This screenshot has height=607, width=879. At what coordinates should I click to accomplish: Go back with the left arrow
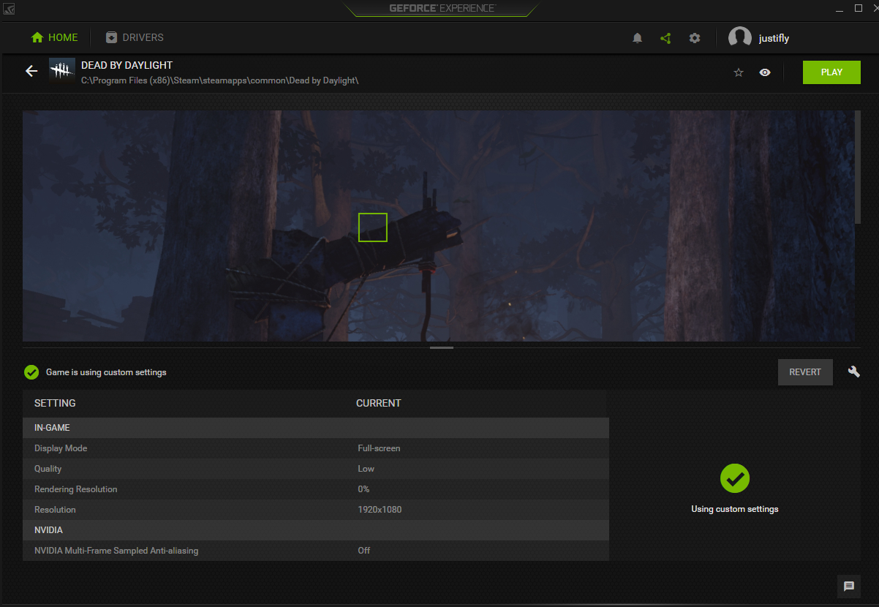(x=31, y=72)
